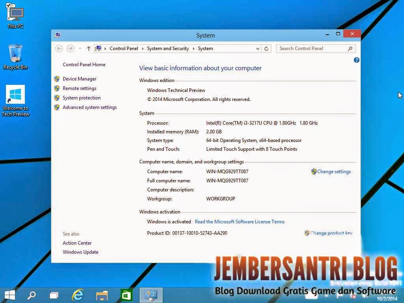The width and height of the screenshot is (404, 303).
Task: Refresh the System page
Action: click(266, 48)
